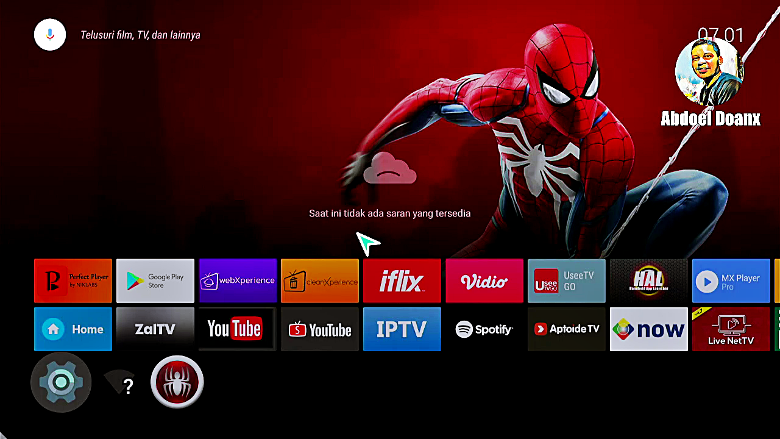Open the Settings gear
Screen dimensions: 780x439
61,382
